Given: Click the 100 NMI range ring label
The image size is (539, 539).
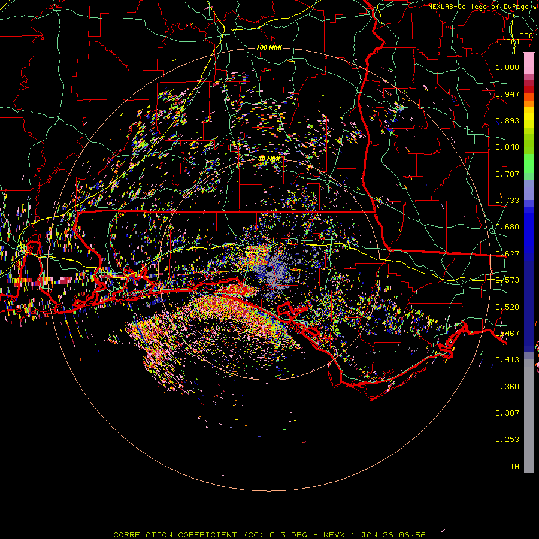Looking at the screenshot, I should (x=269, y=47).
